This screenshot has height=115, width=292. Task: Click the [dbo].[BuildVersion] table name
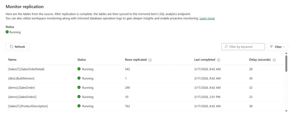(x=21, y=78)
